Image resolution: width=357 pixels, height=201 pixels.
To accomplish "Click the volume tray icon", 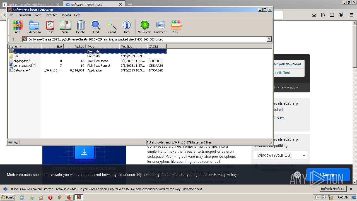I will [x=317, y=197].
